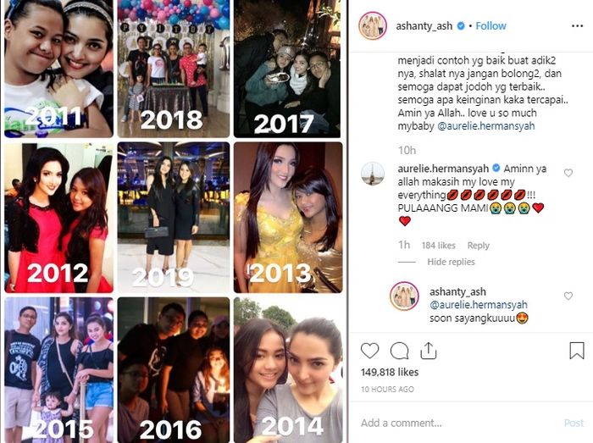The width and height of the screenshot is (593, 443).
Task: View the 184 likes on comment
Action: coord(438,246)
